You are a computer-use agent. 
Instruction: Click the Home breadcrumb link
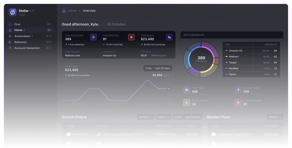pyautogui.click(x=72, y=11)
